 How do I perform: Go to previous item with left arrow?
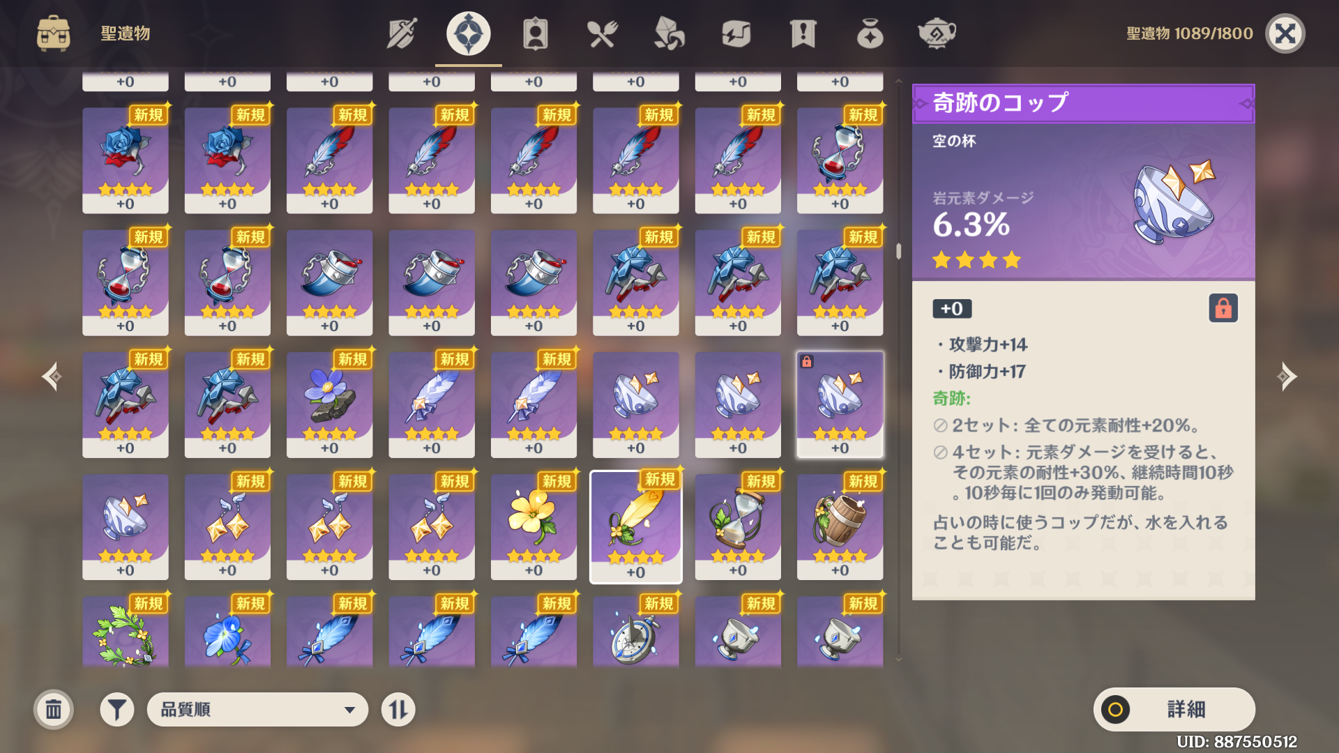(52, 376)
